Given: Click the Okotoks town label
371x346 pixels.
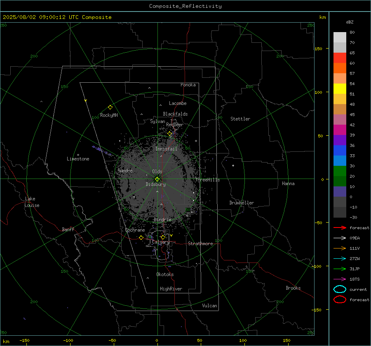Looking at the screenshot, I should pos(165,274).
